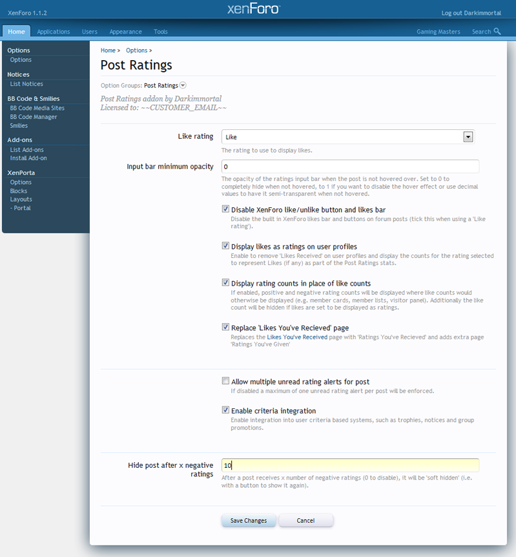Click Log out Darkimmortal
516x557 pixels.
(x=471, y=13)
